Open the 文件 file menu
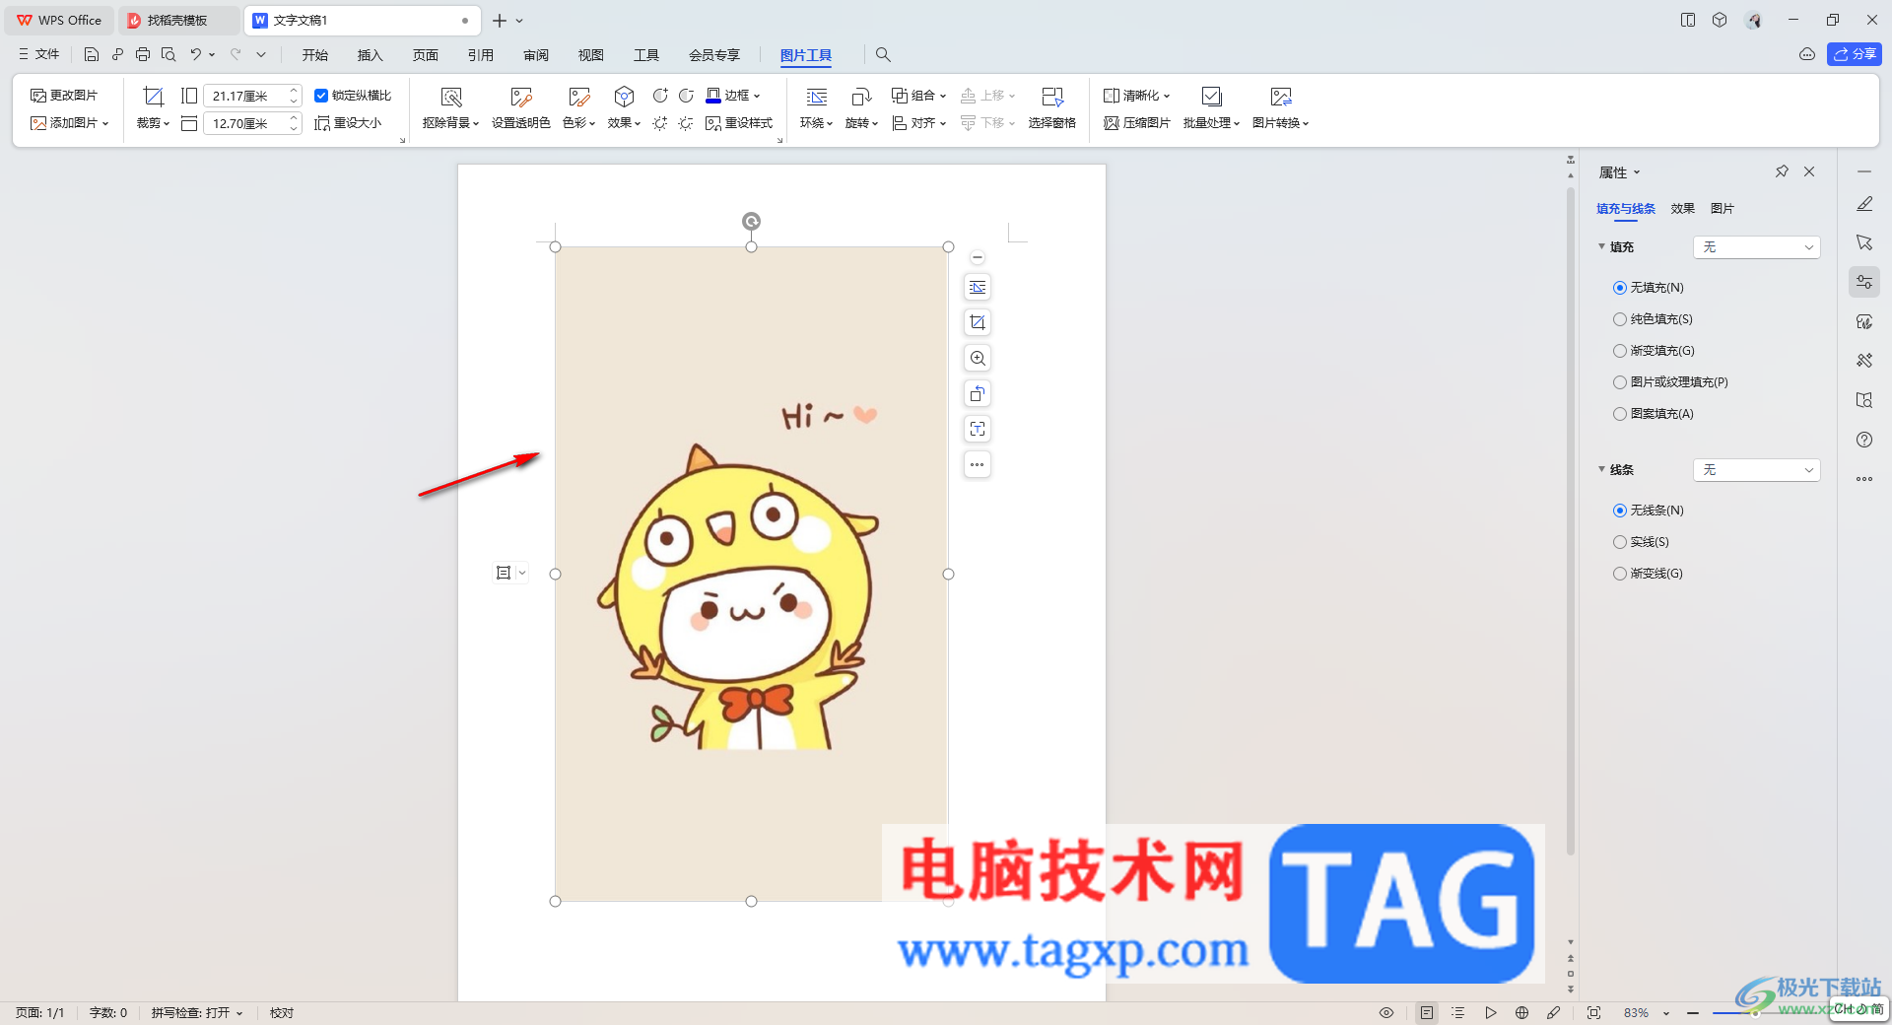This screenshot has height=1025, width=1892. (x=39, y=54)
